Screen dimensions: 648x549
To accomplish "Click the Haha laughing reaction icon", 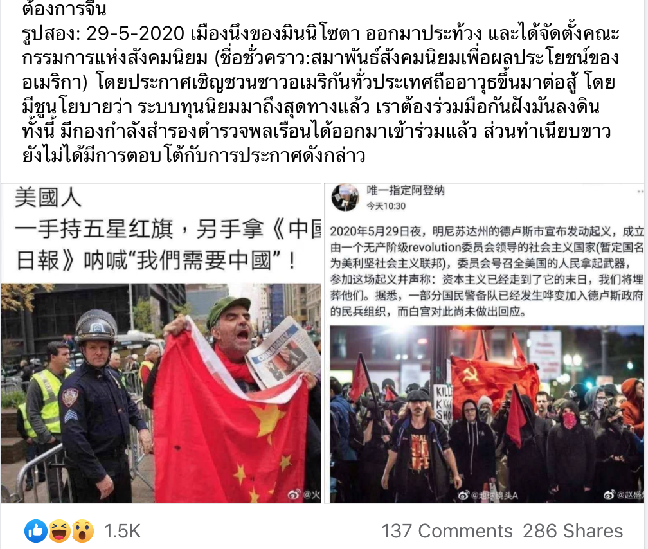I will (60, 531).
